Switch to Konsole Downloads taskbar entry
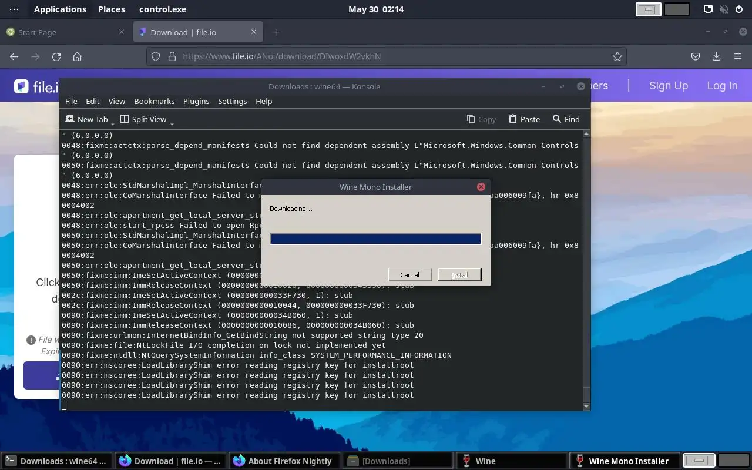 pyautogui.click(x=56, y=461)
